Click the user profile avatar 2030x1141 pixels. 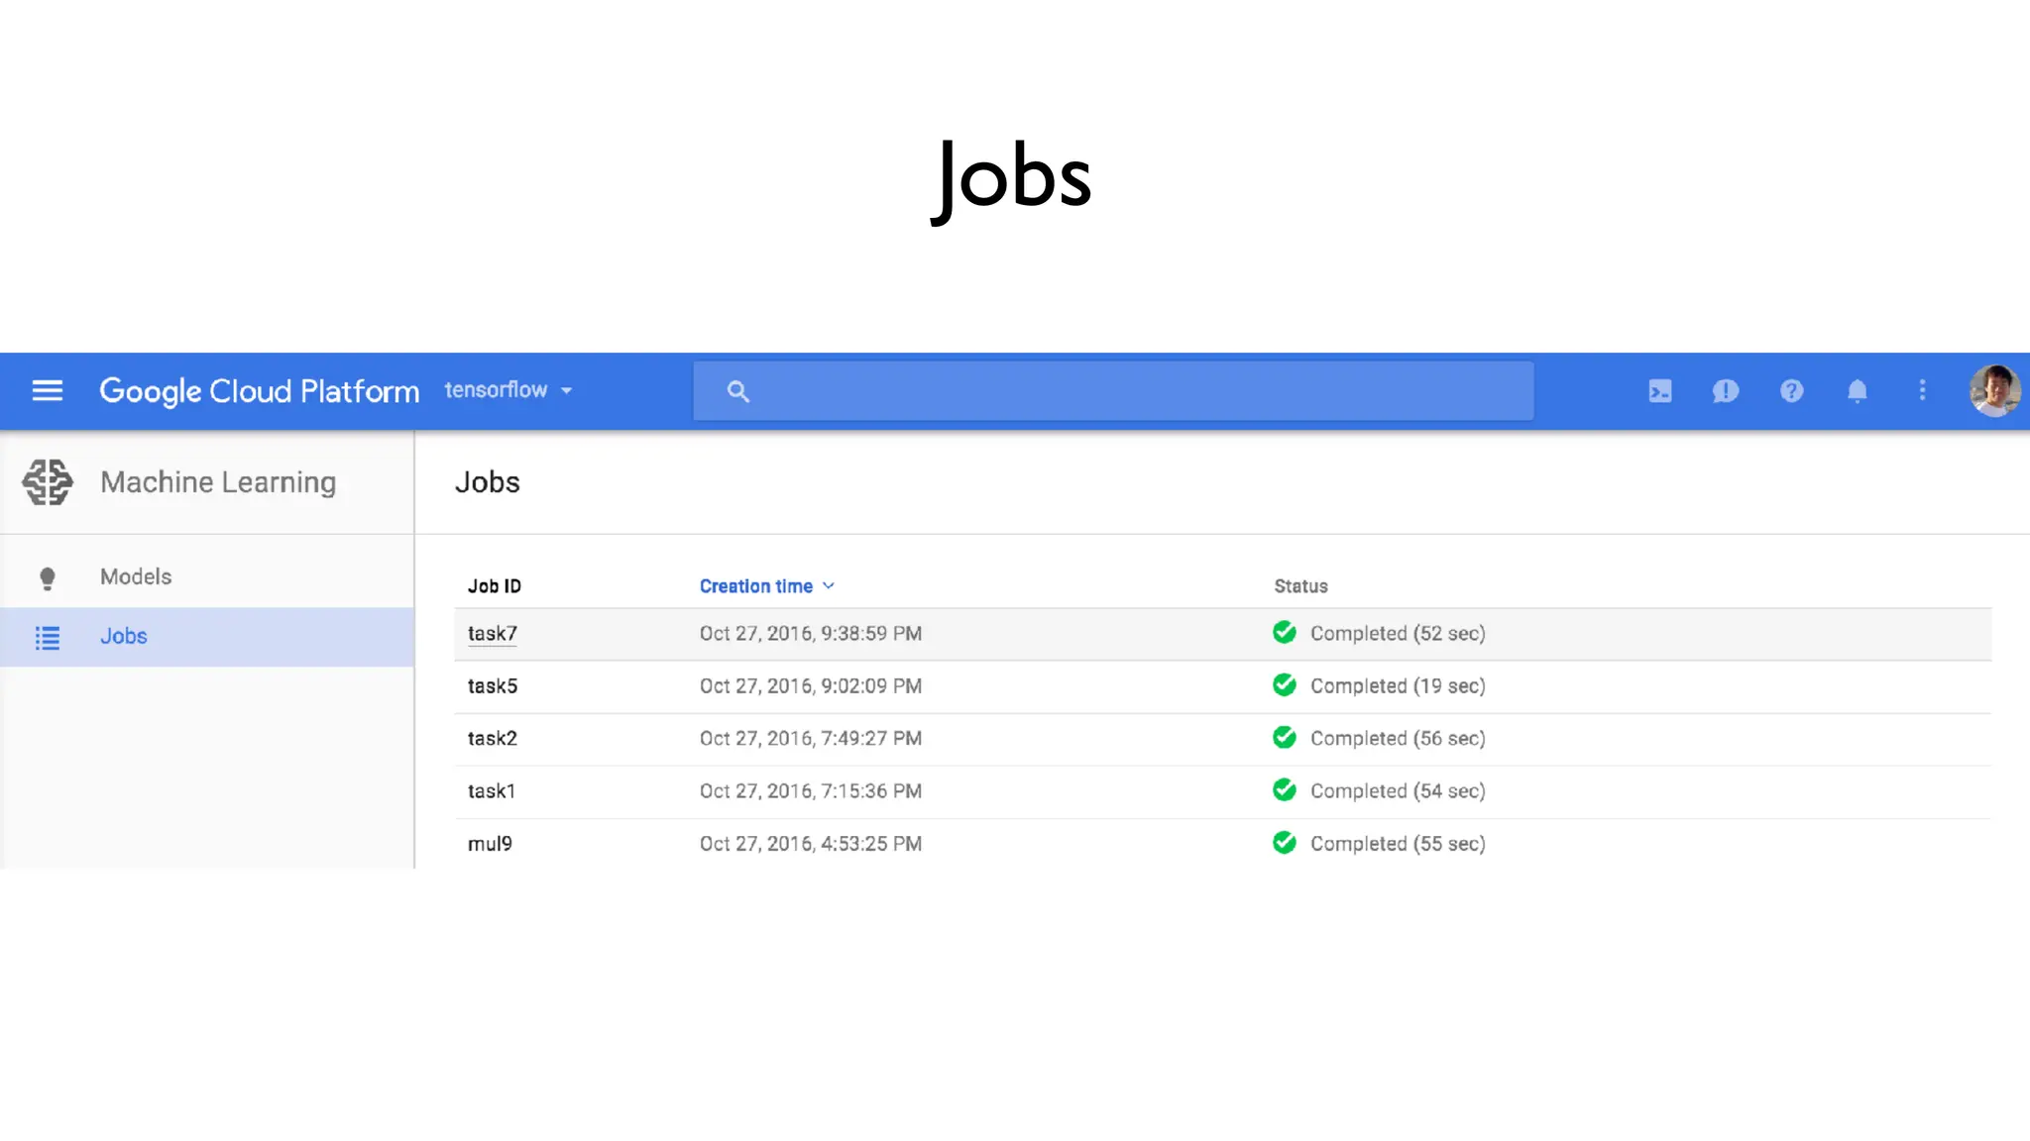[x=1993, y=390]
